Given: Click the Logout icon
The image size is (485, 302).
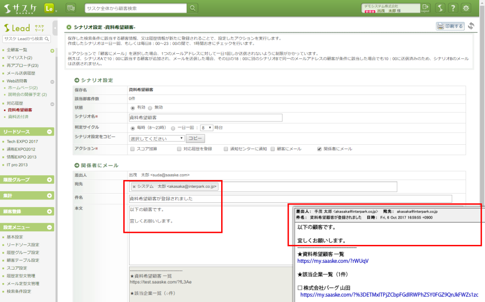Looking at the screenshot, I should [x=426, y=8].
